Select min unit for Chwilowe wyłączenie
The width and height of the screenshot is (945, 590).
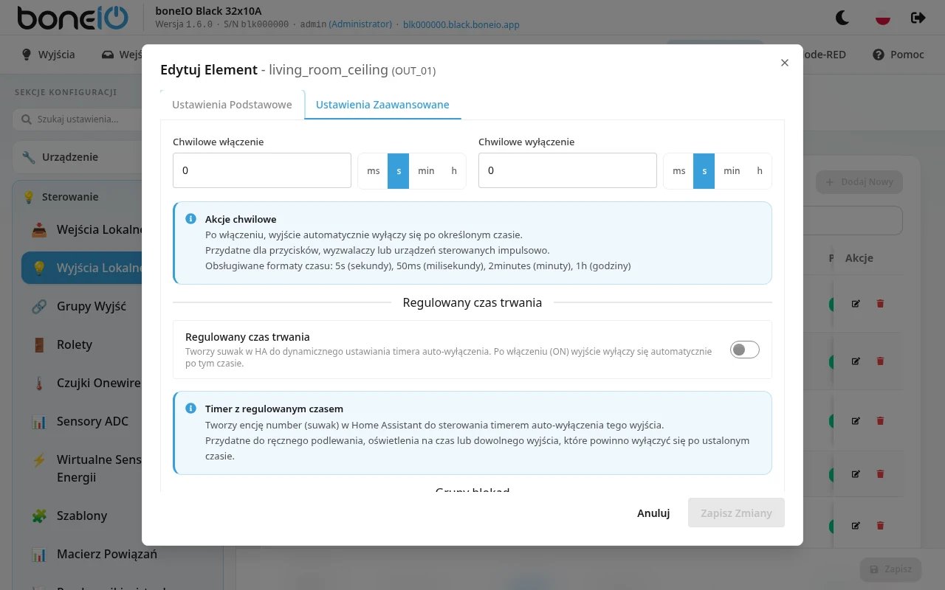coord(732,171)
